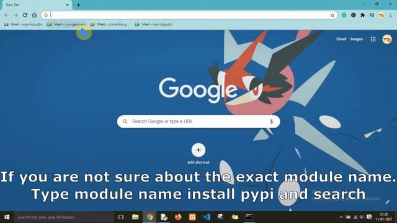Screen dimensions: 397x223
Task: Open the Meet - hai bookmark
Action: tap(154, 24)
